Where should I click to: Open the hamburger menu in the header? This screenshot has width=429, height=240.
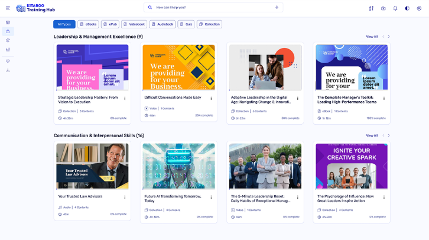[x=8, y=8]
